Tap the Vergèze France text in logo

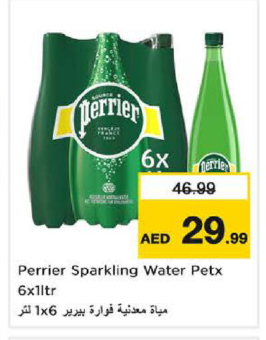pos(108,131)
